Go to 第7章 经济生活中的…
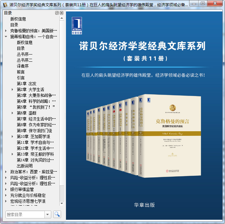The width and height of the screenshot is (225, 224). (x=36, y=119)
